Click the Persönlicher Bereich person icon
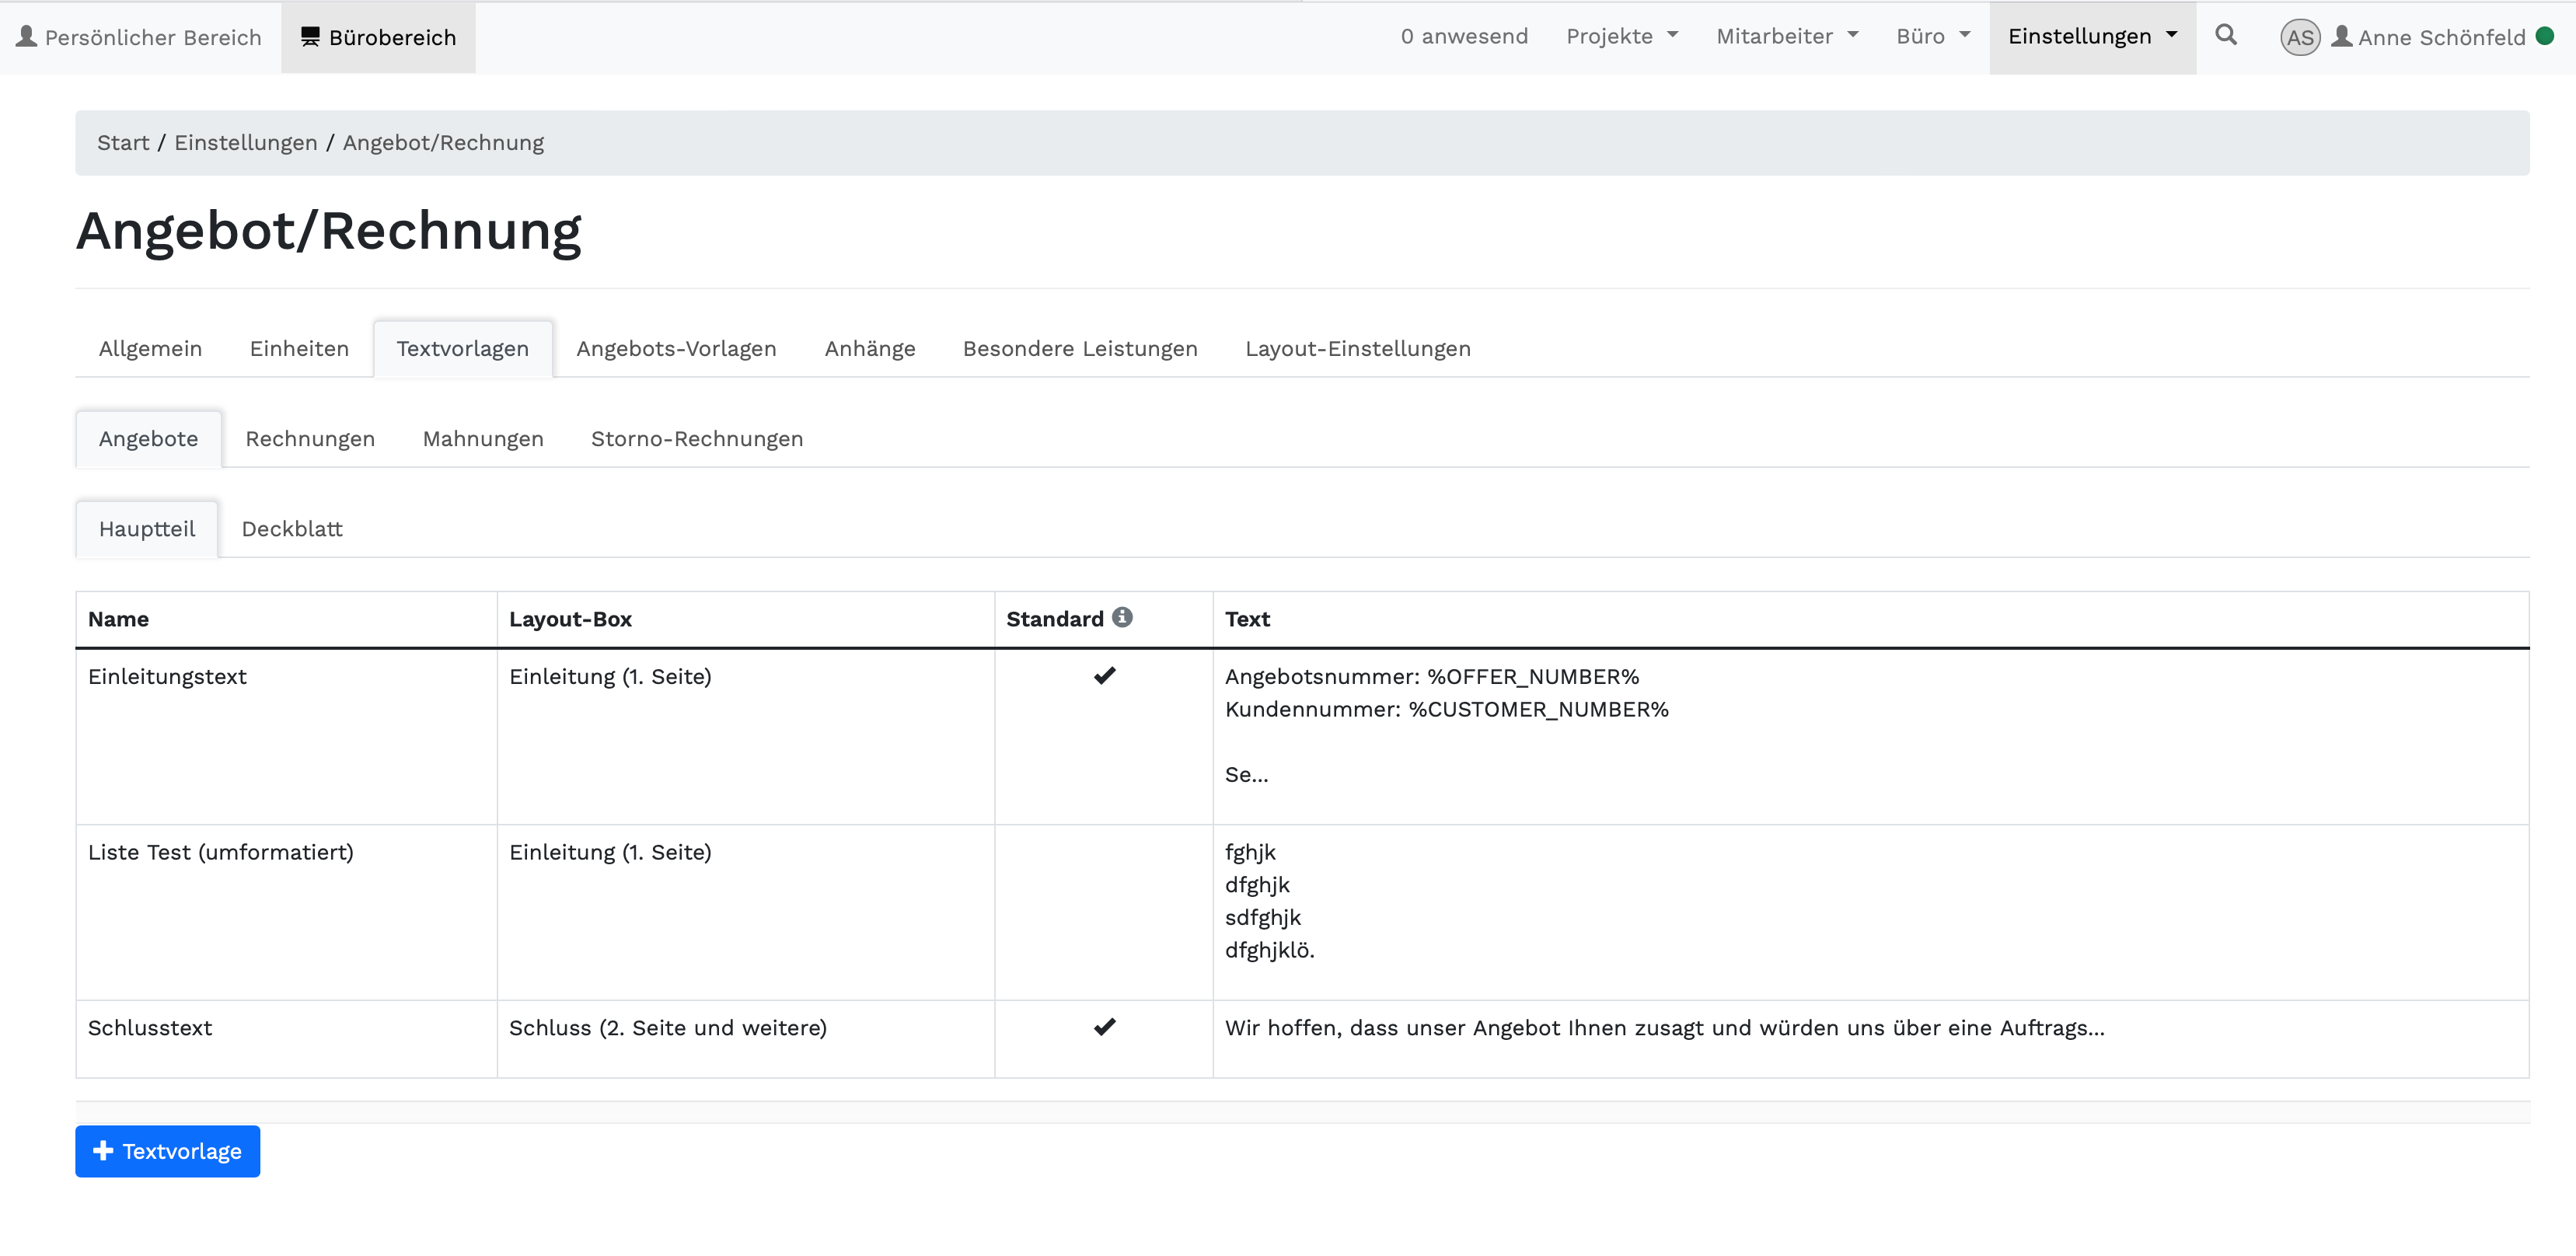Screen dimensions: 2576x1256 click(x=26, y=37)
